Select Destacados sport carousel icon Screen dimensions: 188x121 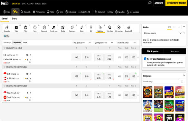point(7,29)
